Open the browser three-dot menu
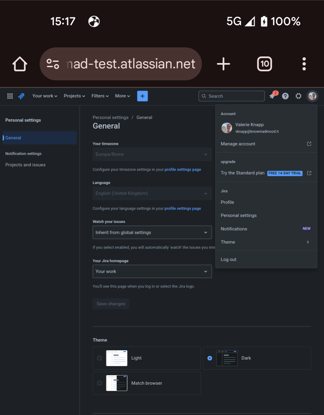The width and height of the screenshot is (324, 415). [x=304, y=64]
